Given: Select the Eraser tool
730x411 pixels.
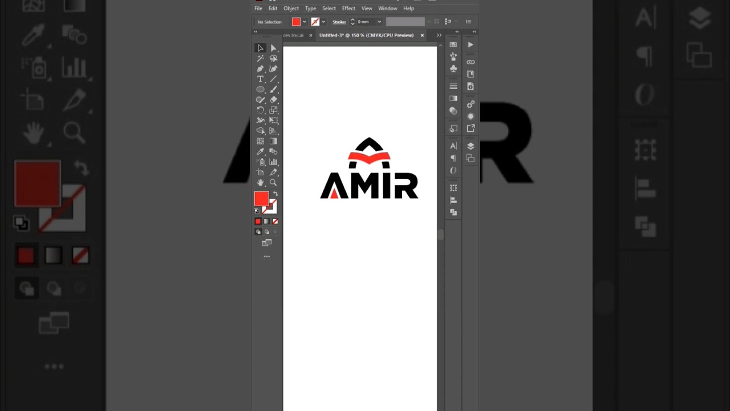Looking at the screenshot, I should coord(273,99).
